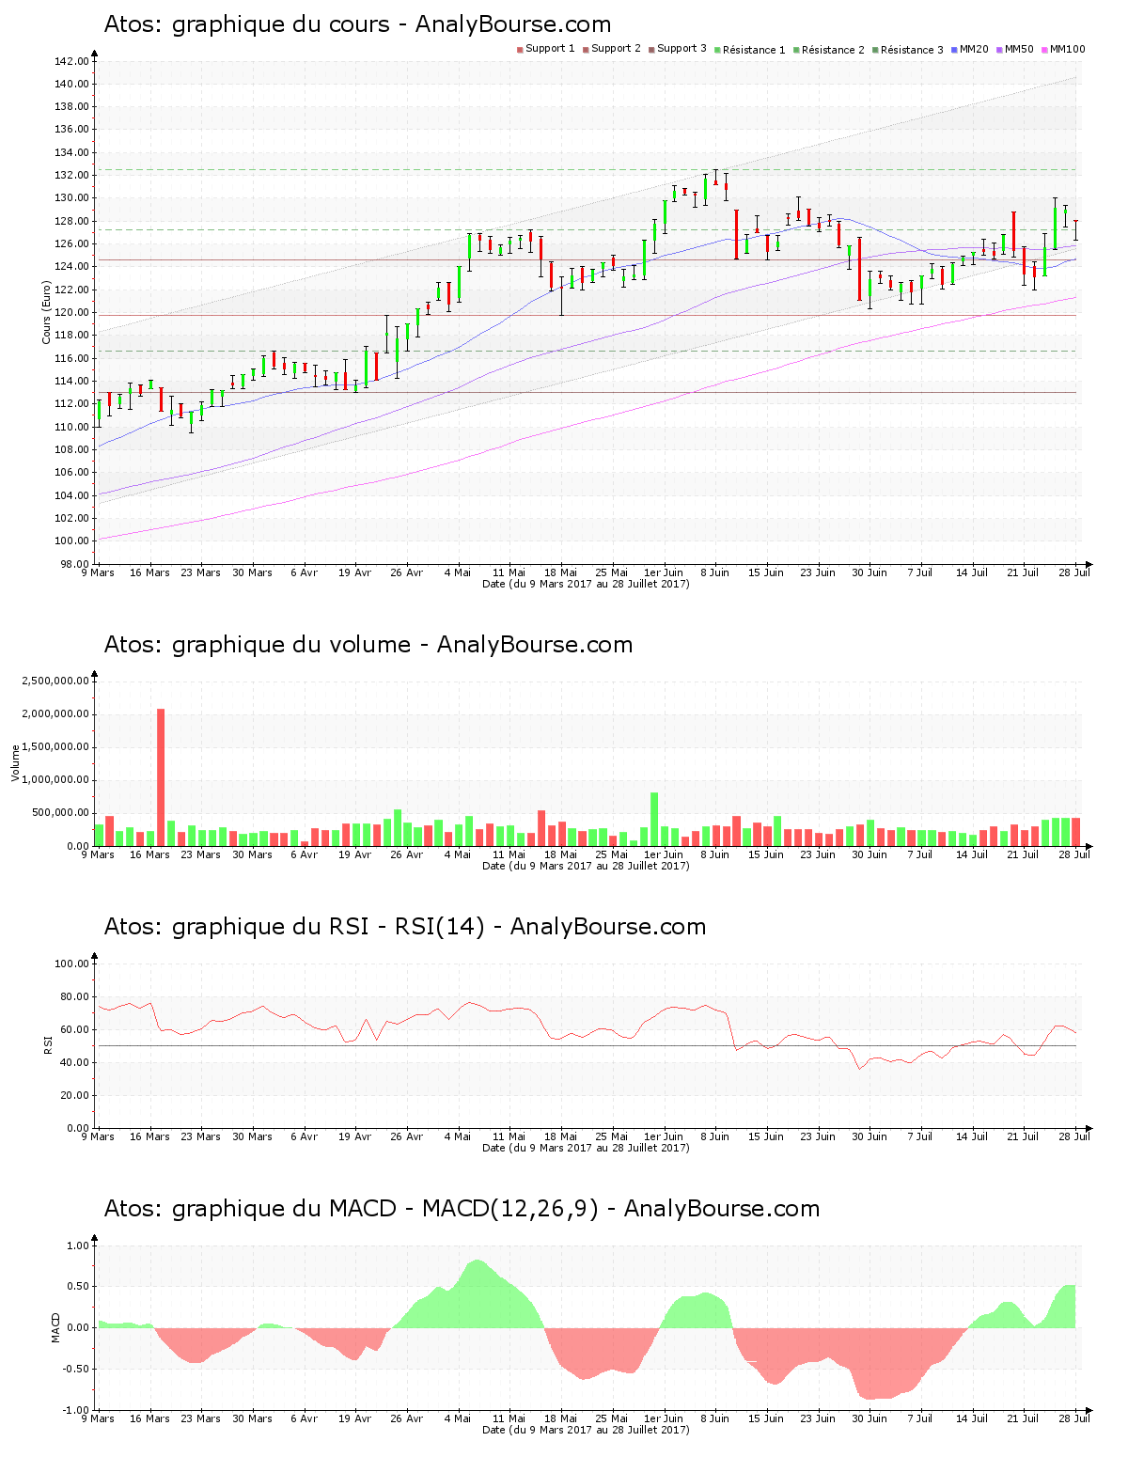Click the date range caption under the volume chart

tap(586, 866)
